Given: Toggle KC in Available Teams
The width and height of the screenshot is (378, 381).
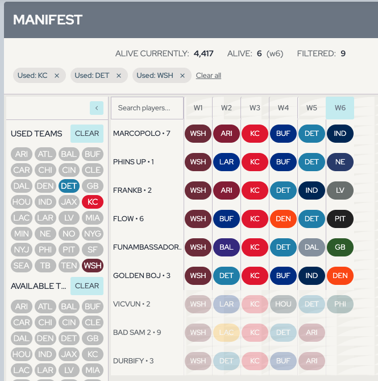Looking at the screenshot, I should point(93,354).
